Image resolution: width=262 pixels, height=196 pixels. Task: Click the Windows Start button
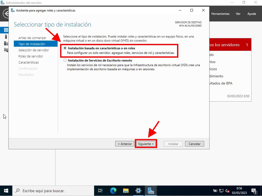click(x=6, y=191)
